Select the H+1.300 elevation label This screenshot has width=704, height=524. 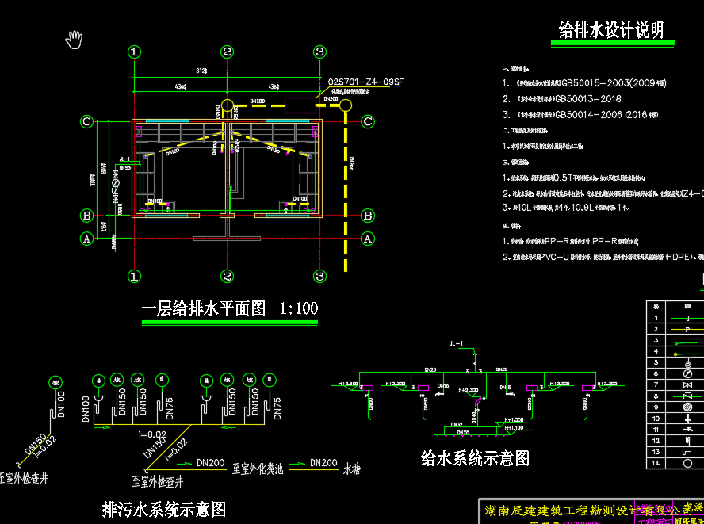(514, 420)
